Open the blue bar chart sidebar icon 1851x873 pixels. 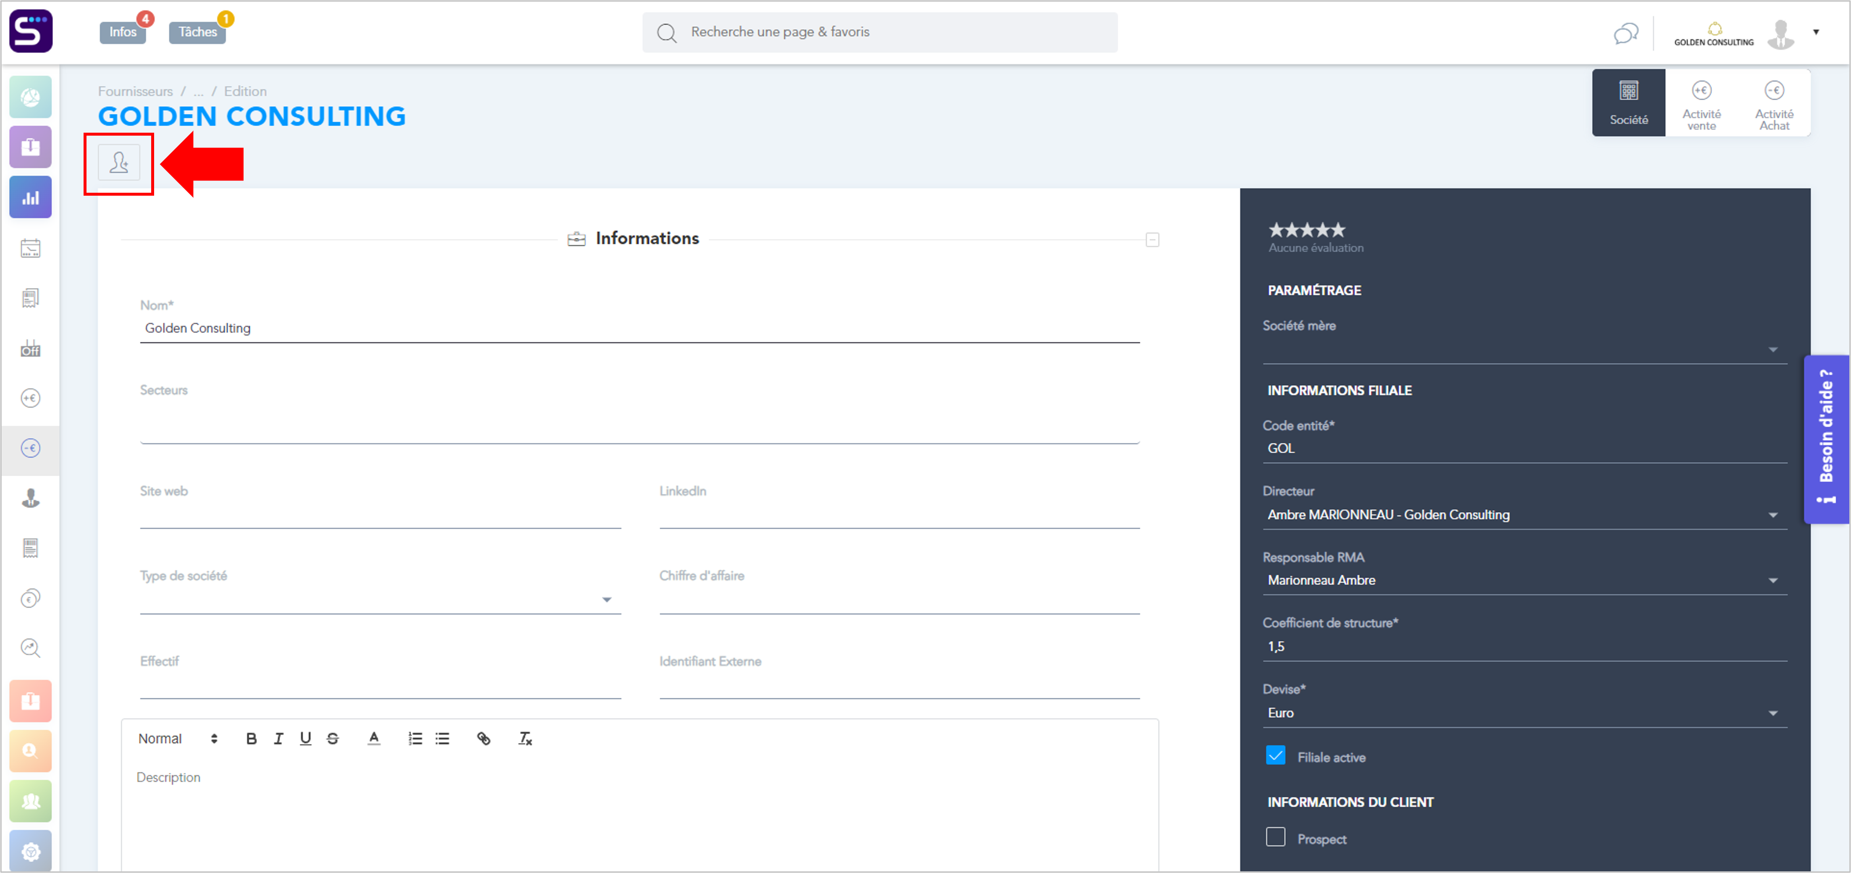coord(30,197)
